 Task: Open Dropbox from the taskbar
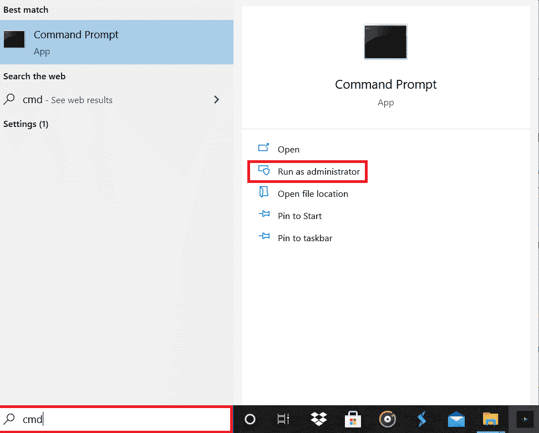click(319, 419)
